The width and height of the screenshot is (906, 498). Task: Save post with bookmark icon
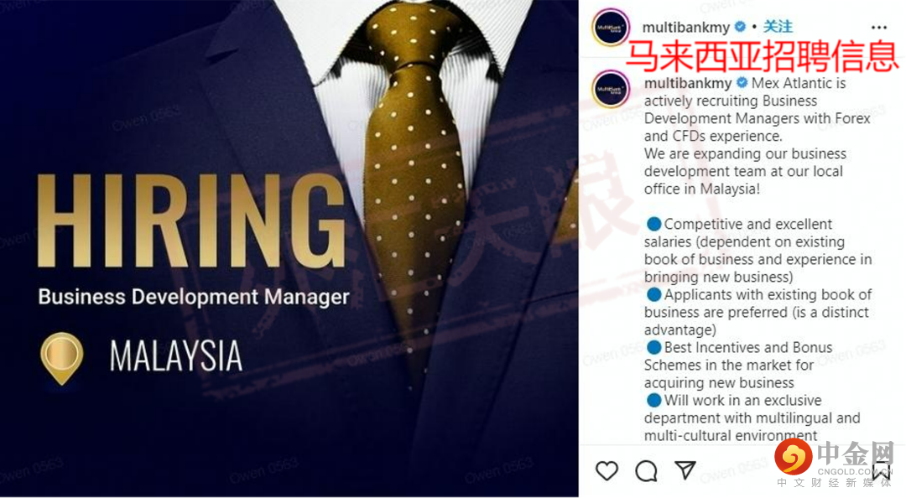(x=882, y=471)
